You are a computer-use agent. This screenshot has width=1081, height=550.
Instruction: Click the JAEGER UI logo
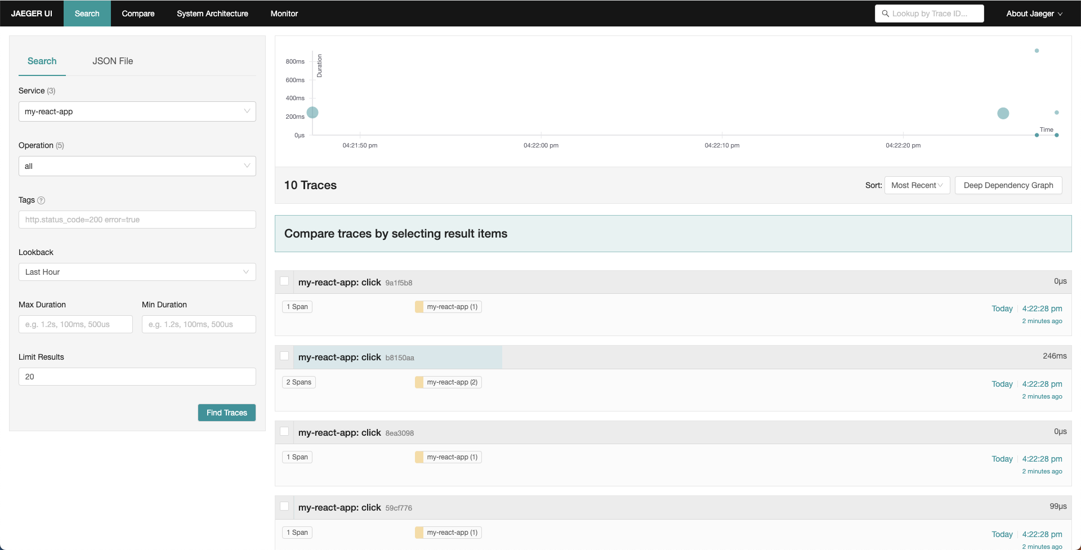(x=32, y=13)
